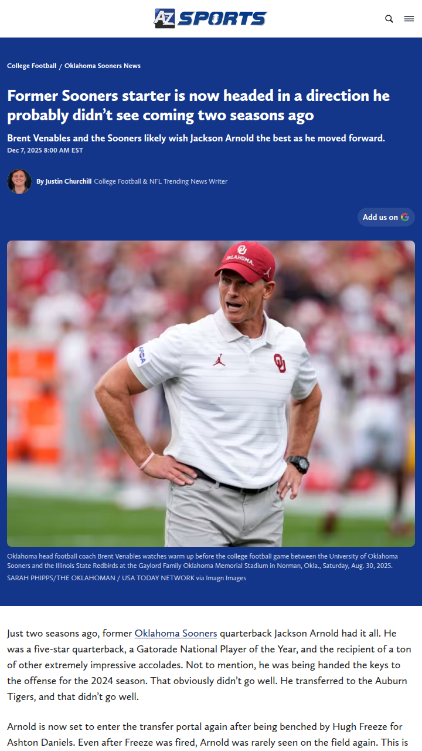Open the College Football breadcrumb
The width and height of the screenshot is (422, 751).
point(32,66)
